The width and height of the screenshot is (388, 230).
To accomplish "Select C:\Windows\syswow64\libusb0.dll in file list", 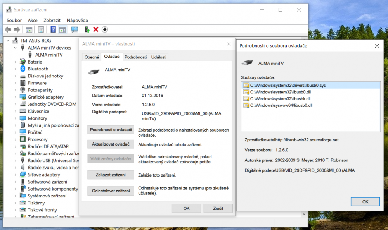I will point(281,105).
